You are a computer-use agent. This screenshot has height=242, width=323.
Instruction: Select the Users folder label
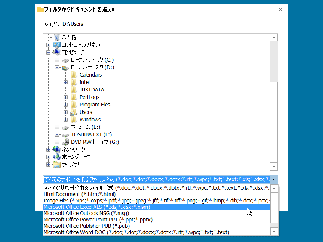tap(86, 112)
